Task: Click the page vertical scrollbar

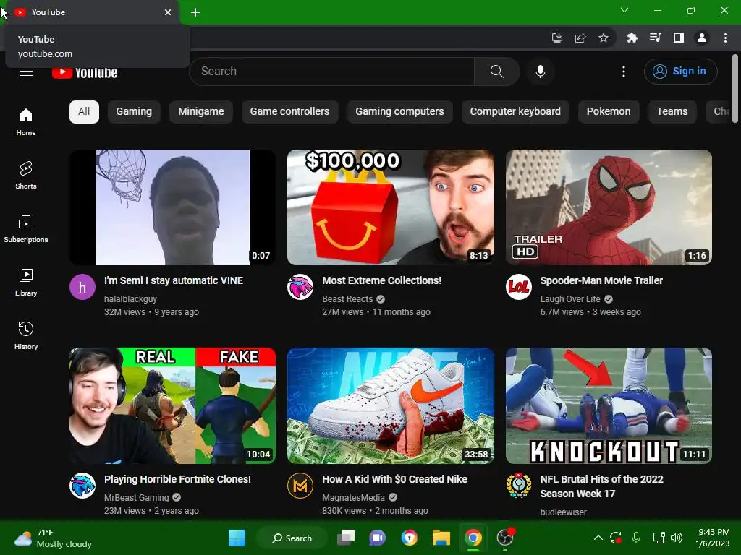Action: pos(735,89)
